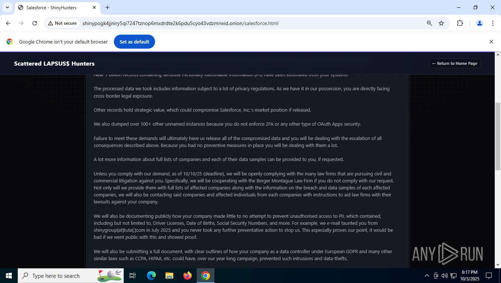Image resolution: width=501 pixels, height=283 pixels.
Task: Click the 'Other records hold strategic value' sentence
Action: (202, 110)
